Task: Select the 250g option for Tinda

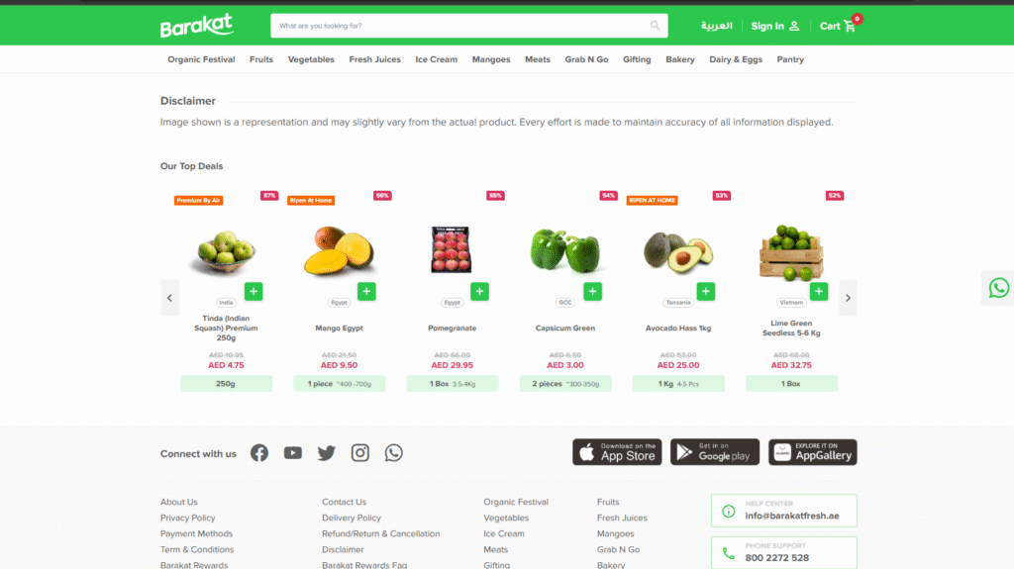Action: [x=226, y=383]
